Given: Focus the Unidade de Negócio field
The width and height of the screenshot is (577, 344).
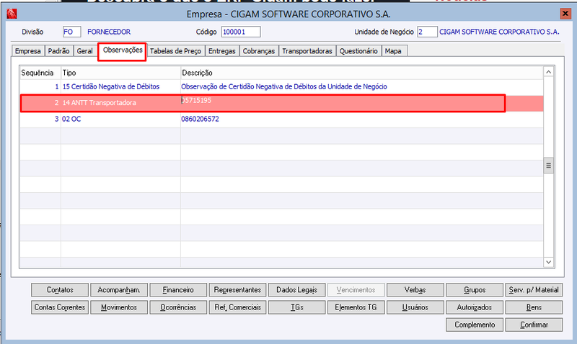Looking at the screenshot, I should pos(427,32).
